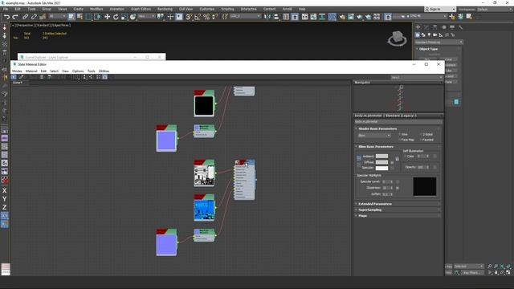This screenshot has width=514, height=289.
Task: Click the Specular color swatch
Action: tap(382, 168)
